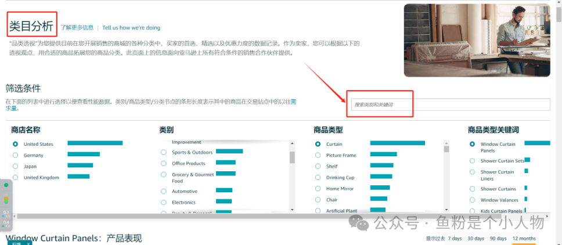Click the 0.3 K/s upload speed indicator
Image resolution: width=562 pixels, height=245 pixels.
(6, 214)
